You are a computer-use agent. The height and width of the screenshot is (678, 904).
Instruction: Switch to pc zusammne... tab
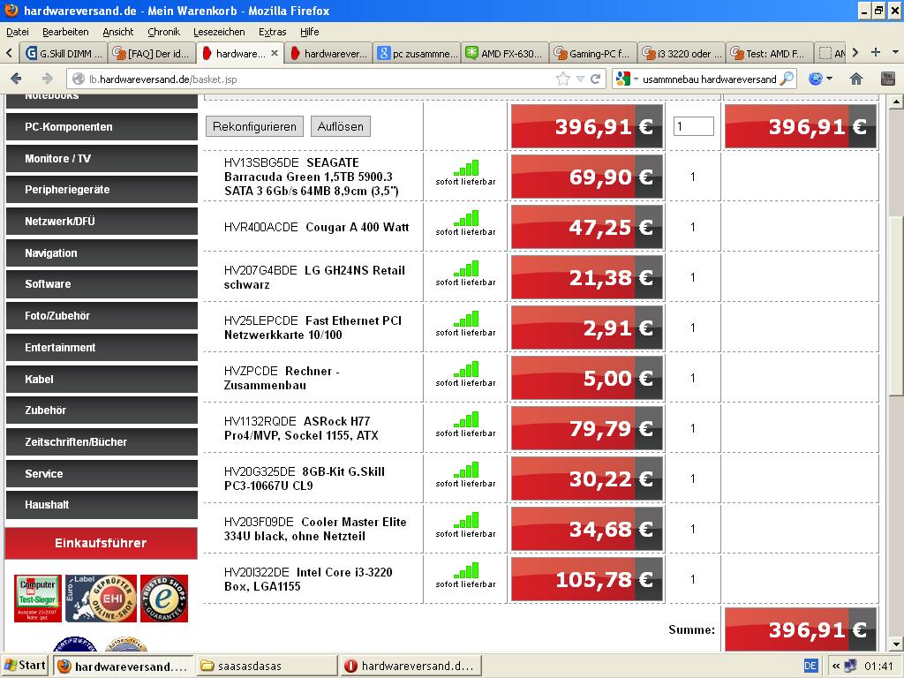pyautogui.click(x=417, y=53)
